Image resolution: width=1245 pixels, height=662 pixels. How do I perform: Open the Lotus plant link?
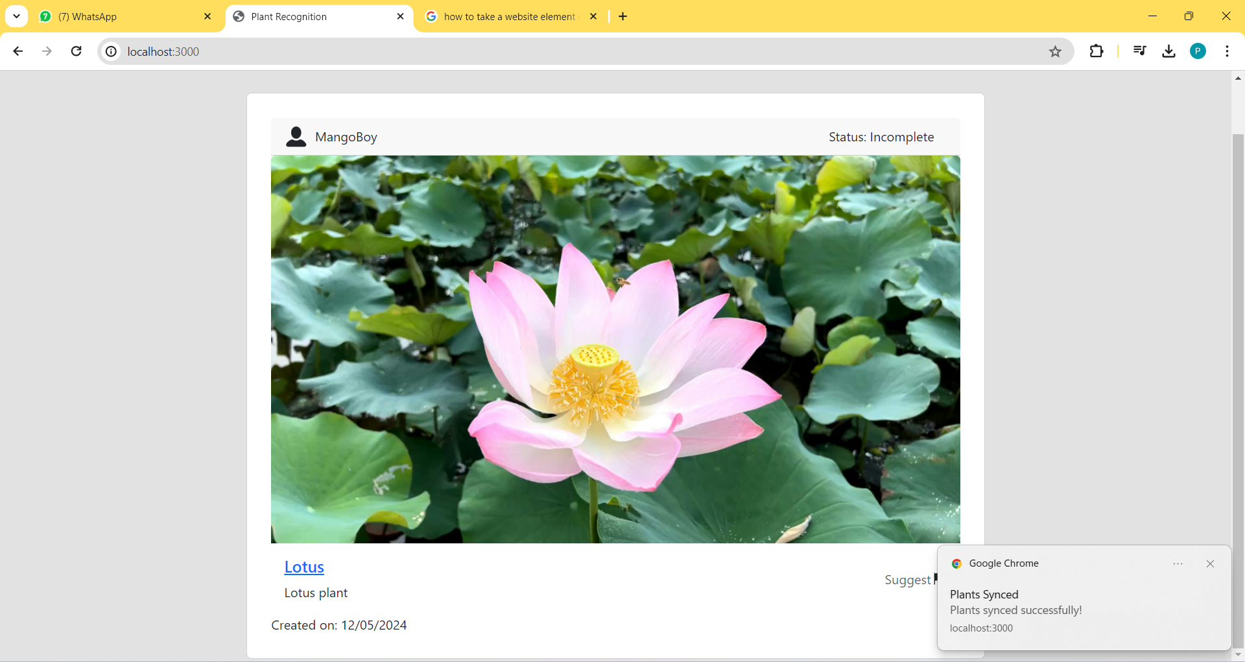point(304,567)
